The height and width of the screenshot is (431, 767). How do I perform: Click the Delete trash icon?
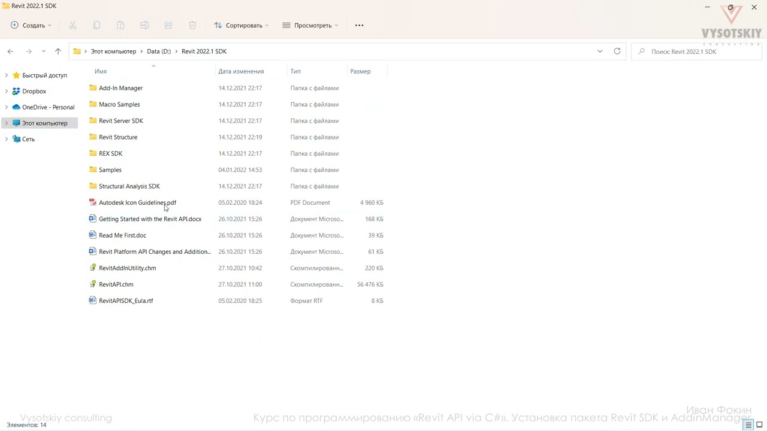pyautogui.click(x=192, y=25)
